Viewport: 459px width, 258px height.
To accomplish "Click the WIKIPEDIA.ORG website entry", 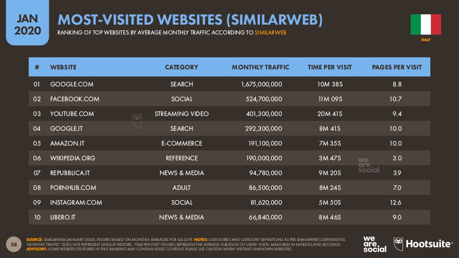I will click(x=73, y=158).
